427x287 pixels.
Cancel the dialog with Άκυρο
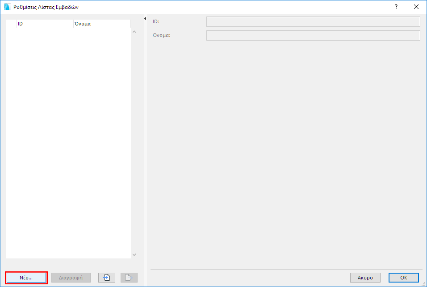pyautogui.click(x=365, y=277)
